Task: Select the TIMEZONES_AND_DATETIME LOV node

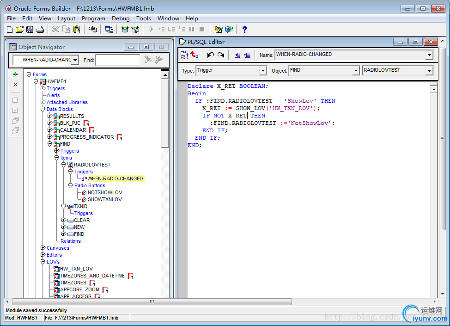Action: [x=92, y=276]
